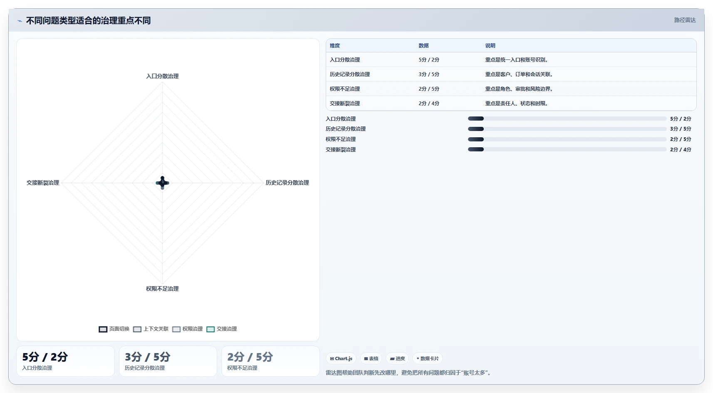Click the 进度 tag chip
Viewport: 713px width, 393px height.
(x=397, y=358)
